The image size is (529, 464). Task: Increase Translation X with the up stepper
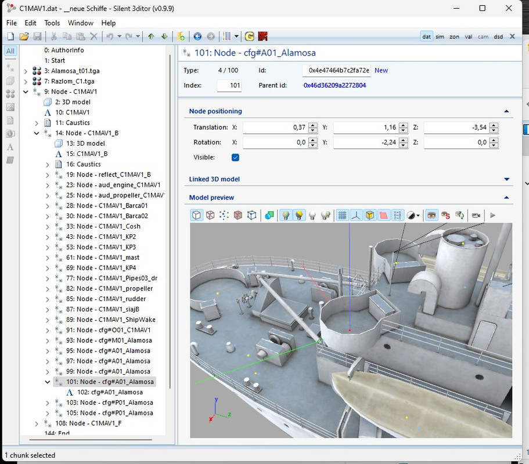coord(313,125)
